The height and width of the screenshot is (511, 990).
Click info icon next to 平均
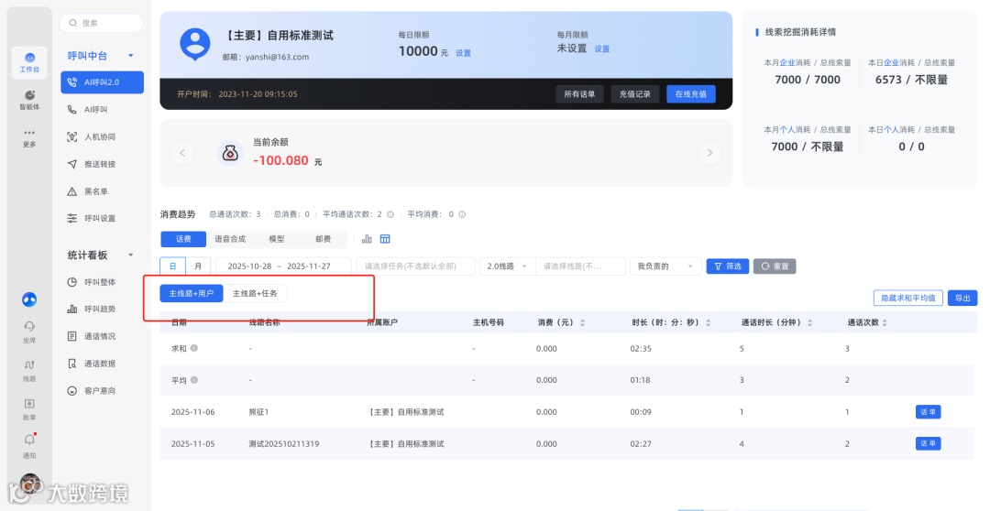tap(194, 380)
